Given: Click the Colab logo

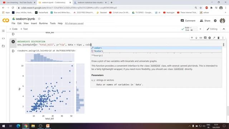Looking at the screenshot, I should click(6, 20).
